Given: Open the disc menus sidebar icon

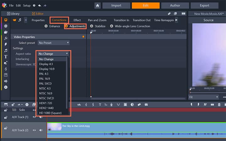Looking at the screenshot, I should (x=6, y=87).
